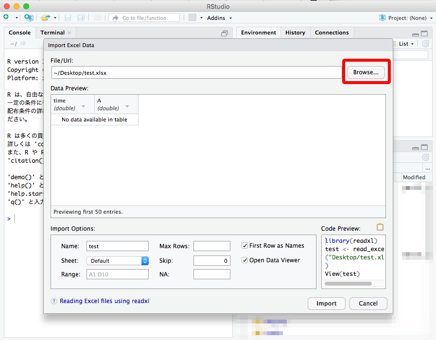Click the NA input field
436x340 pixels.
click(x=212, y=274)
